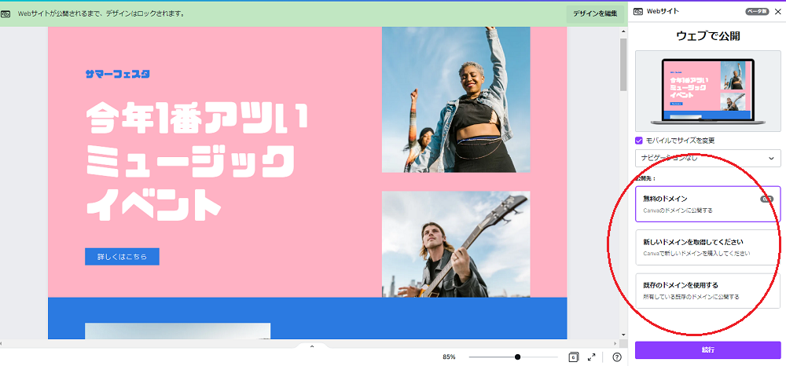
Task: Click the zoom slider handle
Action: point(517,357)
